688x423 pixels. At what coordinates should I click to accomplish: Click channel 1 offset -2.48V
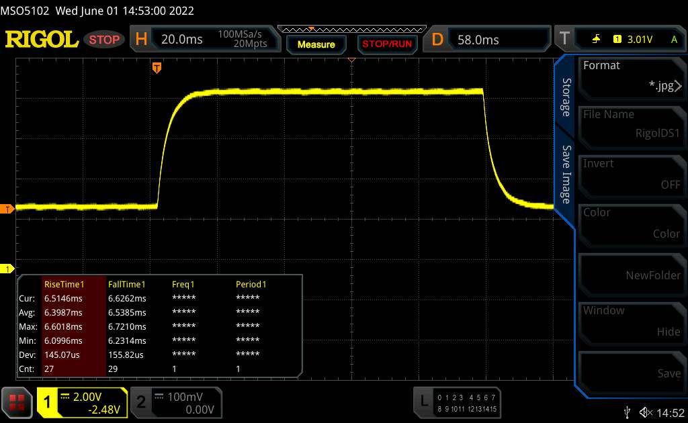point(104,410)
